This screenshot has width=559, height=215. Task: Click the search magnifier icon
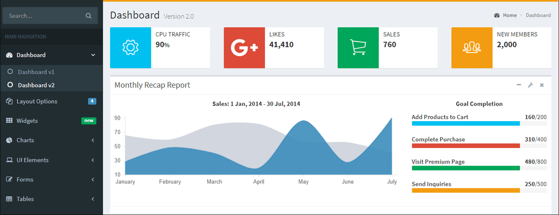click(89, 16)
